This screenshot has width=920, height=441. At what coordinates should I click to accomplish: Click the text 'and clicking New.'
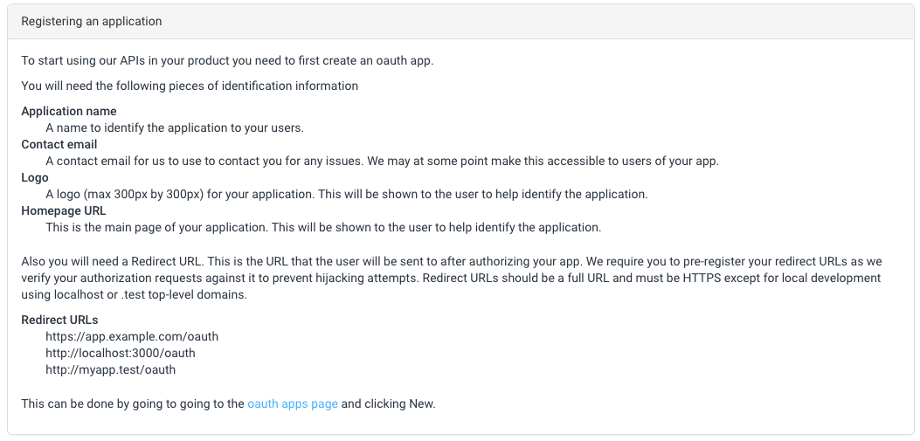(389, 403)
